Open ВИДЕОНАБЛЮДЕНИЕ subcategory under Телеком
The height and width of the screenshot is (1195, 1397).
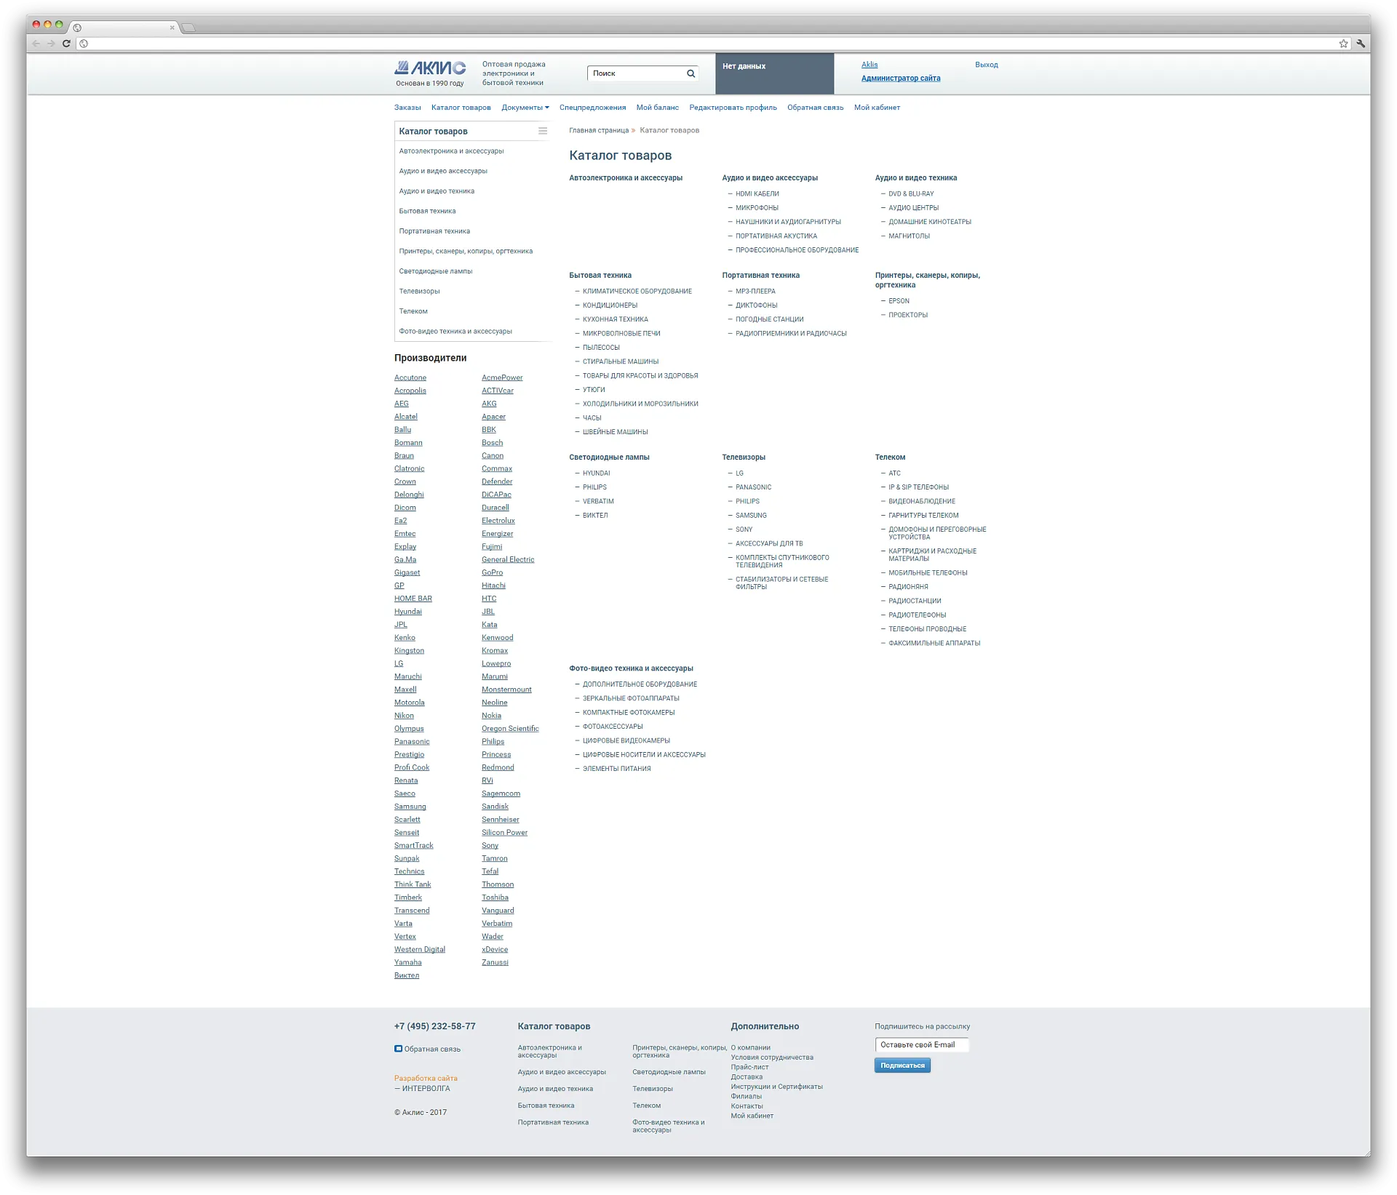click(922, 501)
